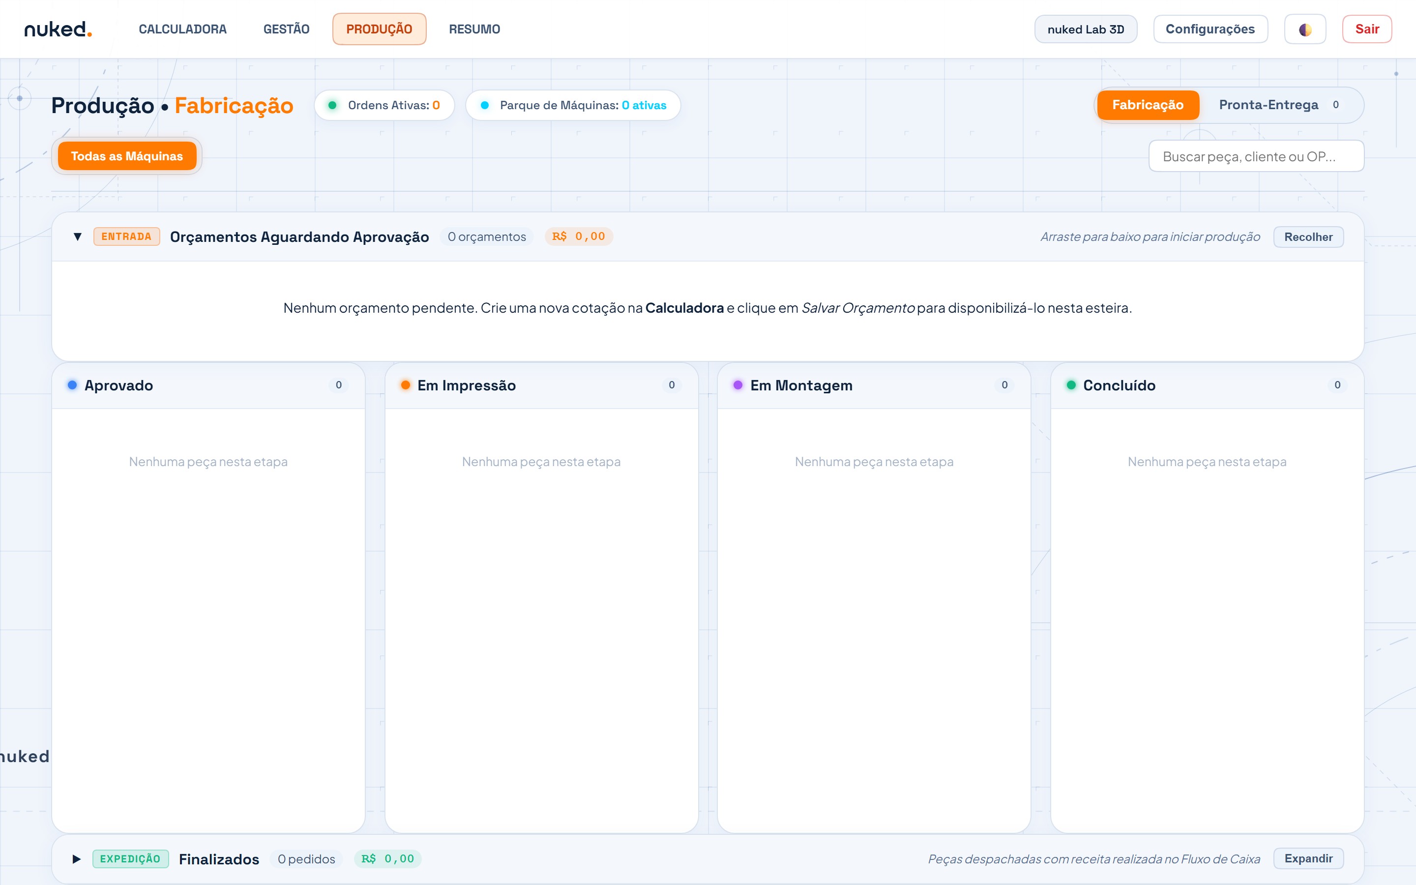Click the Em Impressão column header
This screenshot has height=885, width=1416.
(x=541, y=385)
